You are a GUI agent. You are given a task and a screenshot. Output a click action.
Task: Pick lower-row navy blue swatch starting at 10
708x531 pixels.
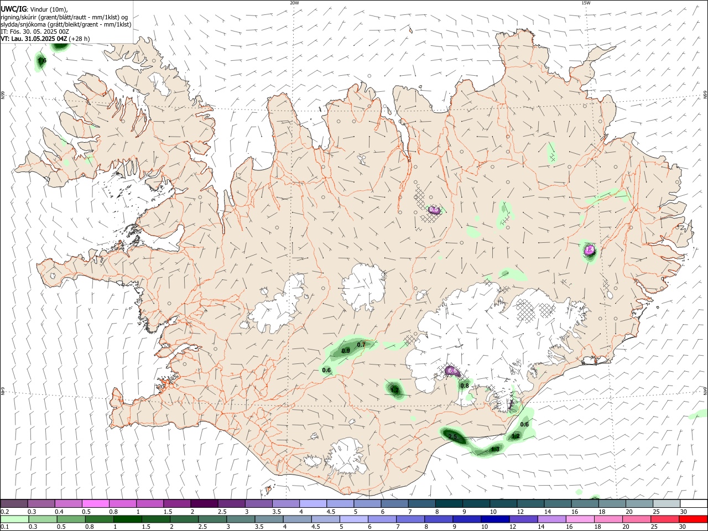(496, 519)
